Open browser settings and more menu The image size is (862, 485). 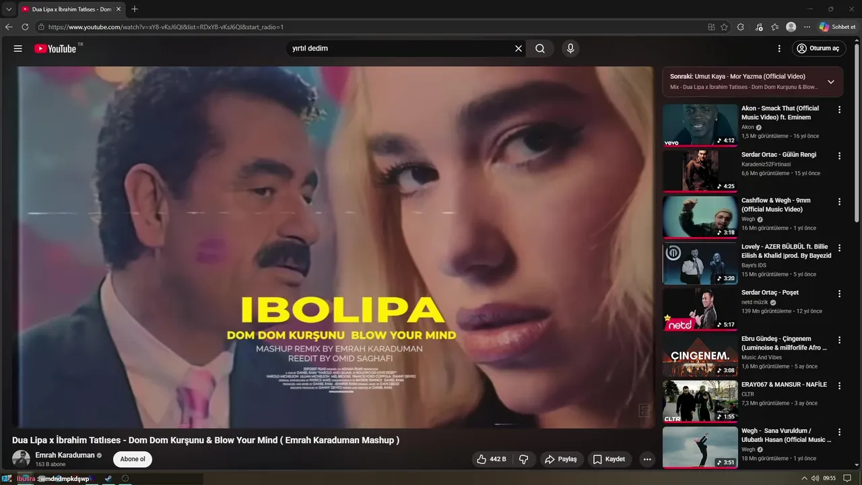pos(807,27)
